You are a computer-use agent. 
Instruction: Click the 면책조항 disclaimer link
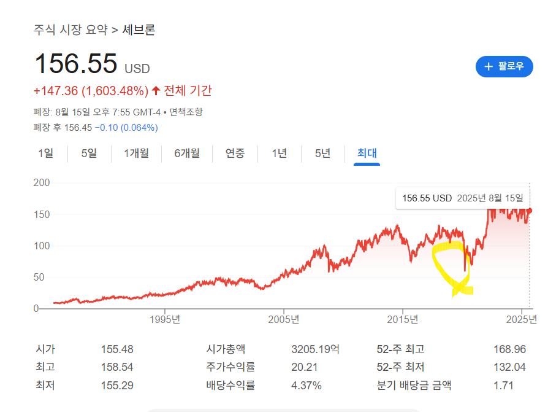[x=186, y=112]
